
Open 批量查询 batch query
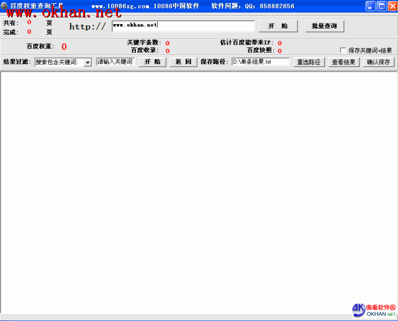coord(324,26)
